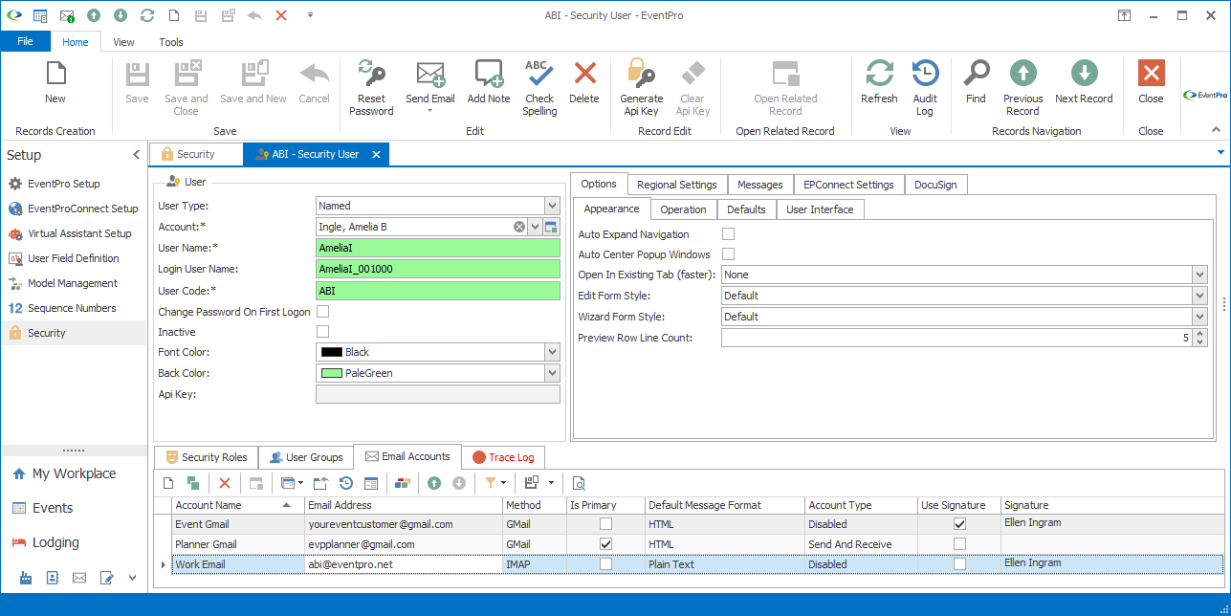Click the history clock icon in grid toolbar

[346, 483]
